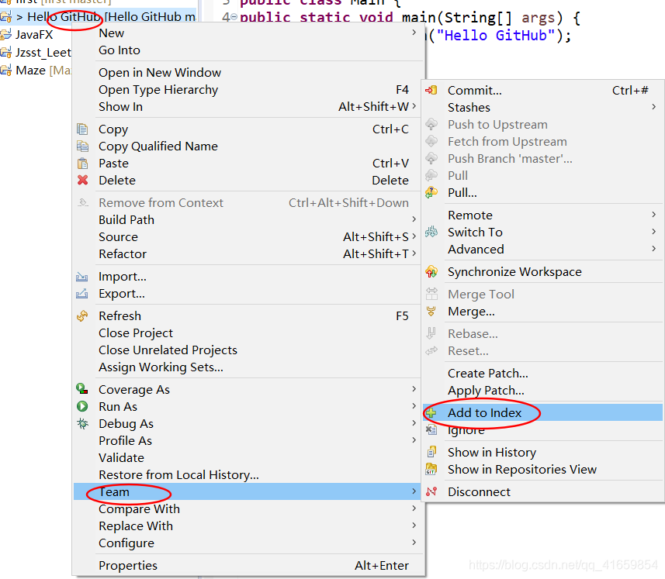Click the Refresh arrows icon

tap(82, 316)
